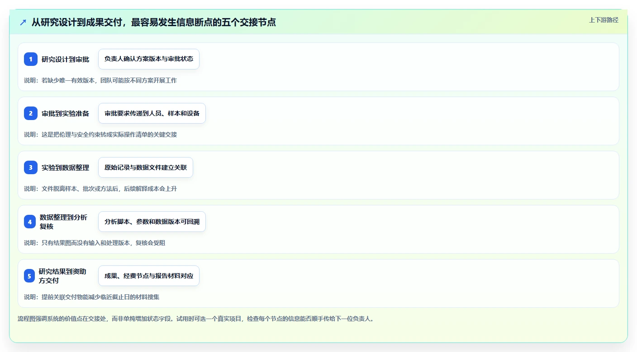Screen dimensions: 637x352
Task: Select the 成果、经费节点与报告材料对应 box
Action: click(x=149, y=276)
